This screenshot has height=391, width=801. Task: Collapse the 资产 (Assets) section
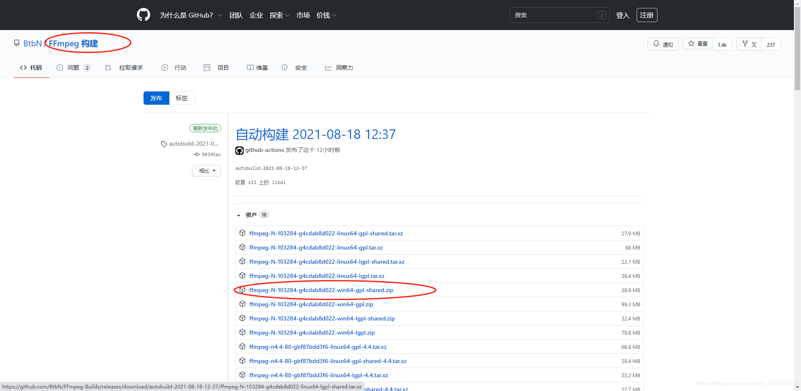click(251, 215)
